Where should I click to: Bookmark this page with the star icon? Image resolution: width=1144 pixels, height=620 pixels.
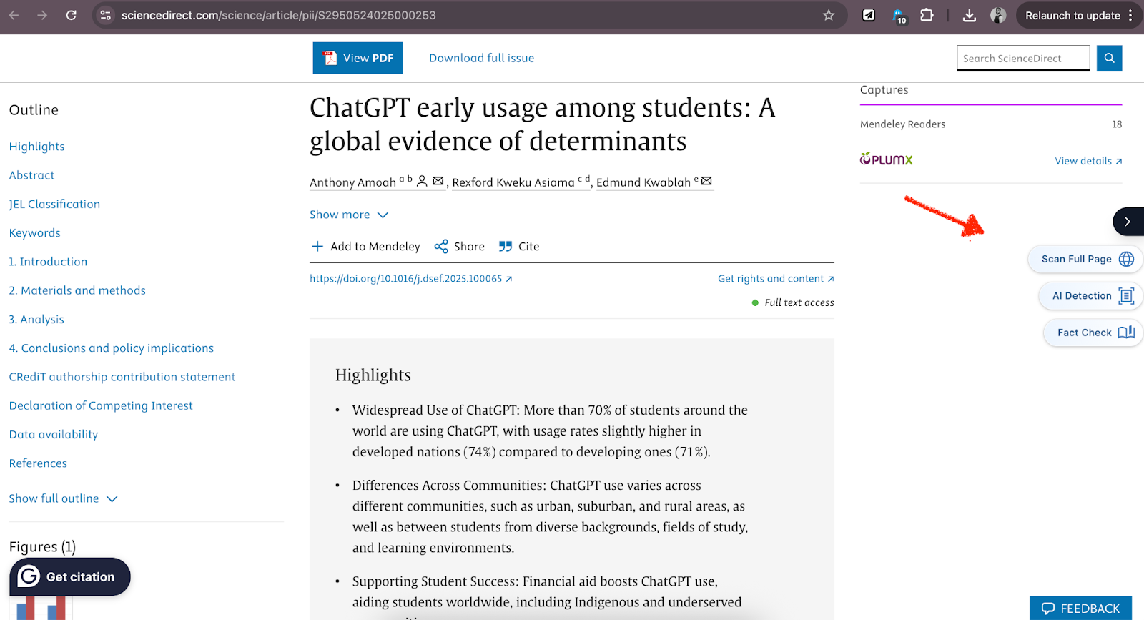coord(829,15)
